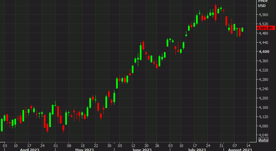This screenshot has height=151, width=276.
Task: Click the 4,040 price axis label
Action: point(264,135)
